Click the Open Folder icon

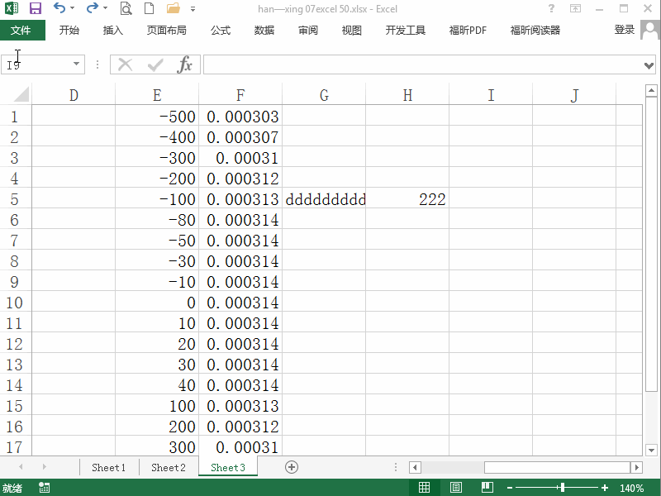coord(172,8)
